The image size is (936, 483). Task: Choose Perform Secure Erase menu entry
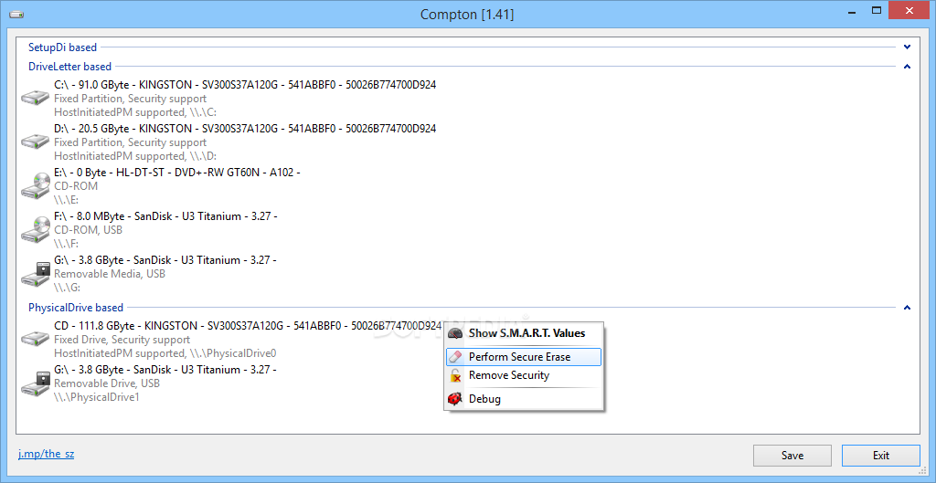point(524,357)
